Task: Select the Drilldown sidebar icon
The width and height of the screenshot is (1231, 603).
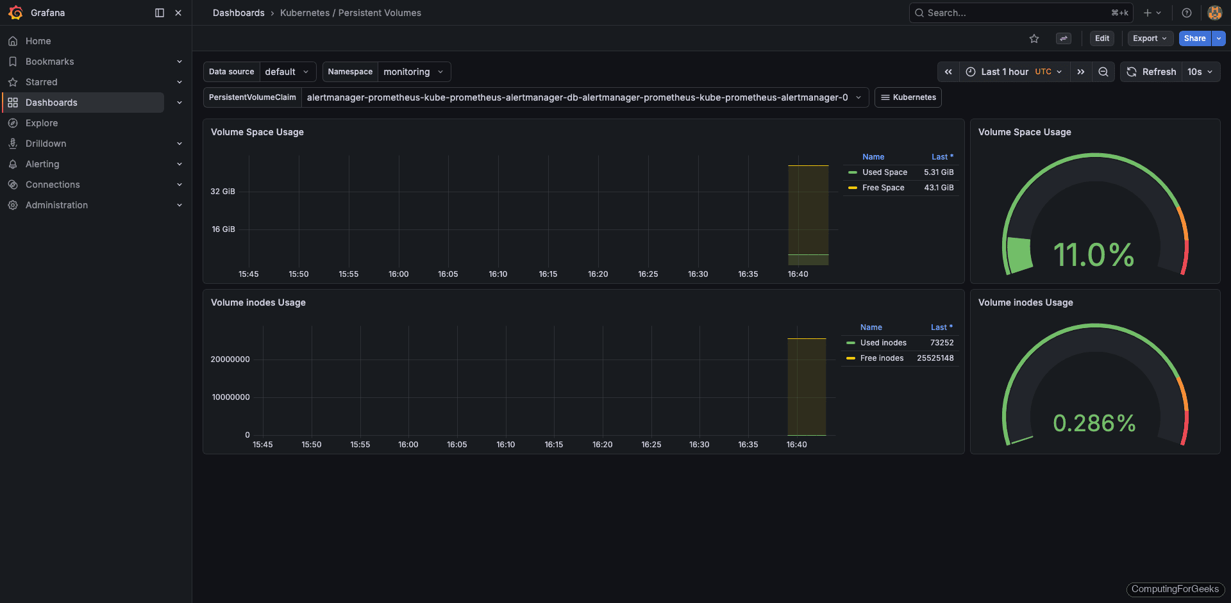Action: pos(13,143)
